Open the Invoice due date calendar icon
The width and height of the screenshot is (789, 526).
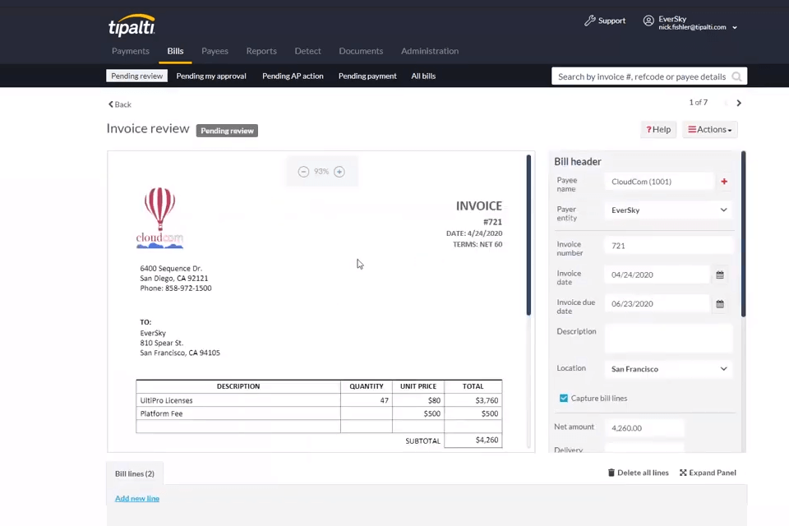click(x=720, y=304)
